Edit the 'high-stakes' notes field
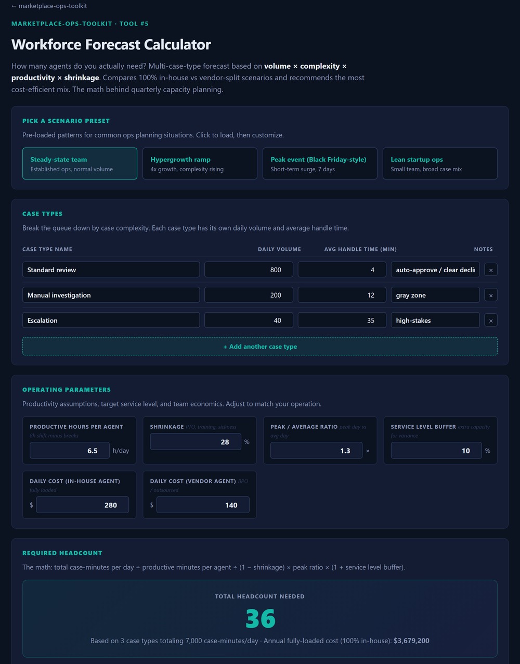520x664 pixels. coord(435,321)
